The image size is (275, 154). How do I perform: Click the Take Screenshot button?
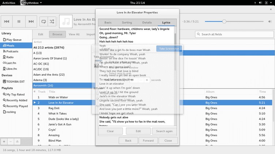point(169,49)
